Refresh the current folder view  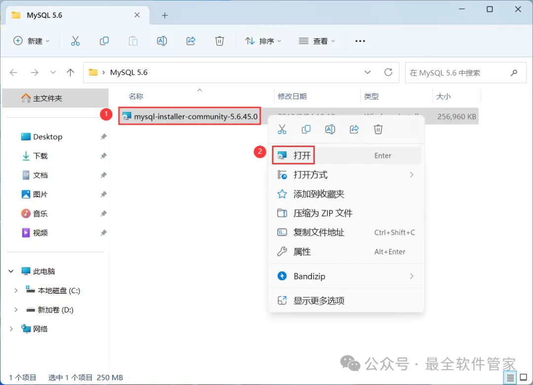coord(388,72)
